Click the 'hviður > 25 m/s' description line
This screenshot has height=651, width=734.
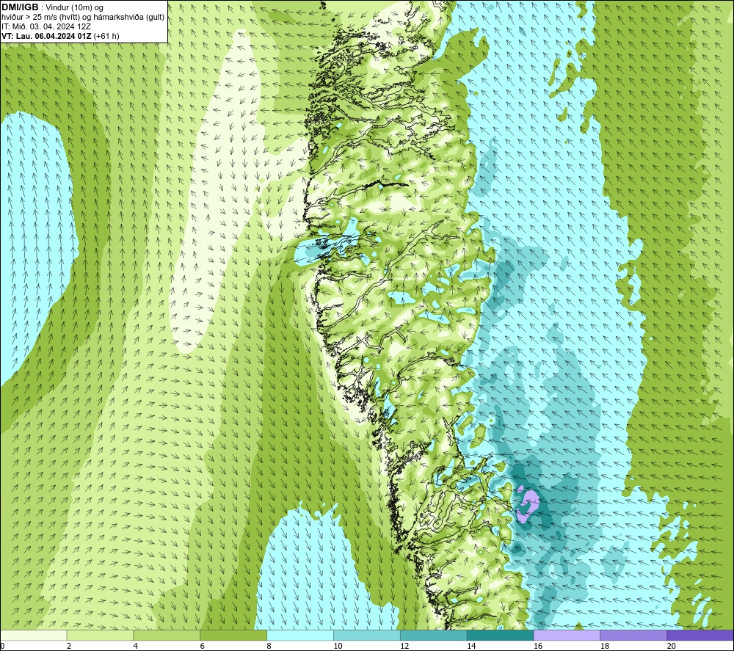[83, 18]
